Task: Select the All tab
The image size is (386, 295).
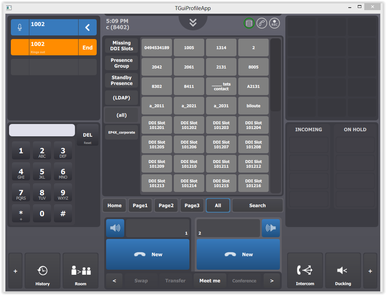Action: (218, 205)
